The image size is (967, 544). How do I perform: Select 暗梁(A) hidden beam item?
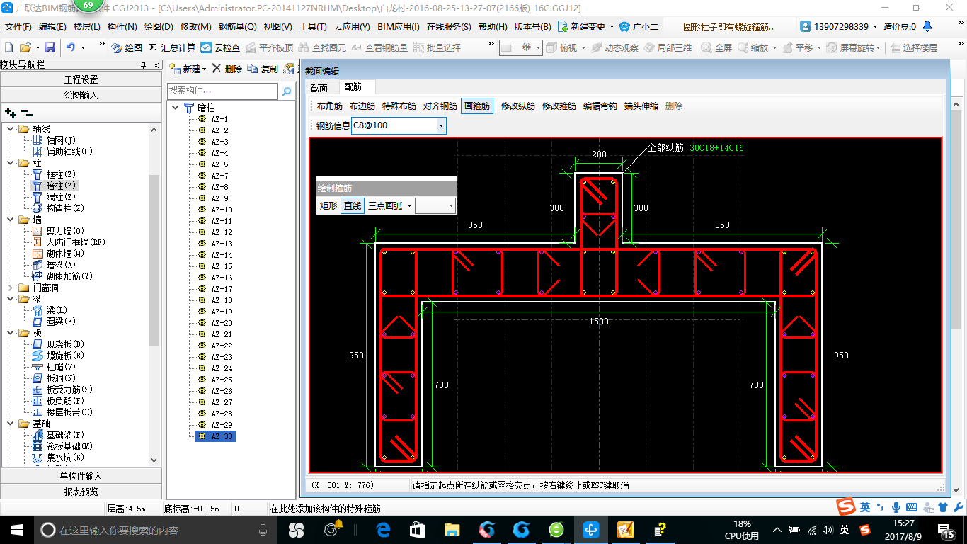coord(54,265)
